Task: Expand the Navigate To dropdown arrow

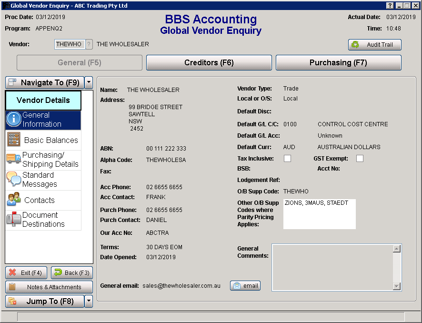Action: coord(89,82)
